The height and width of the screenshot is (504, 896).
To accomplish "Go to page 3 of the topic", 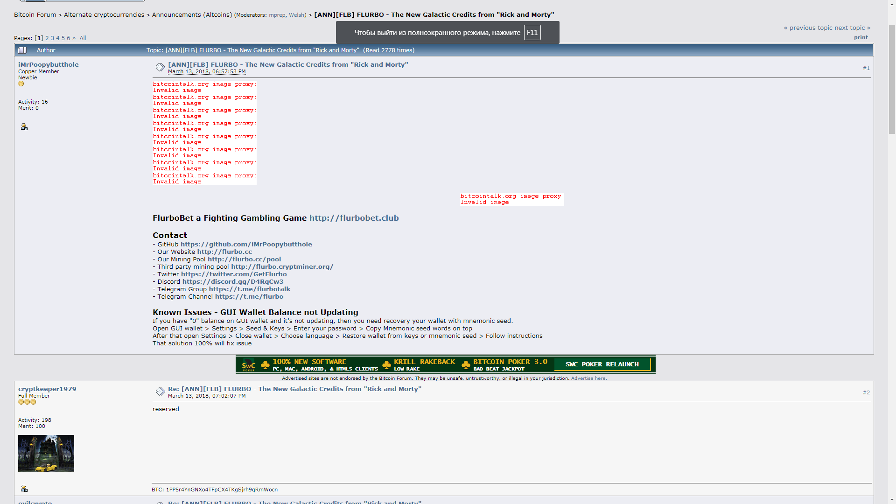I will coord(52,38).
